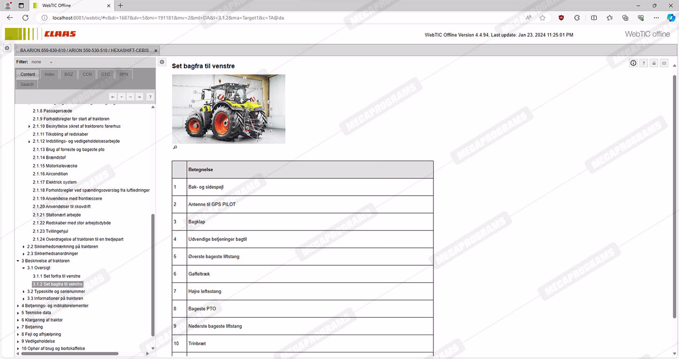The image size is (679, 359).
Task: Collapse 3 Beskrivelse af traktoren
Action: pos(18,261)
